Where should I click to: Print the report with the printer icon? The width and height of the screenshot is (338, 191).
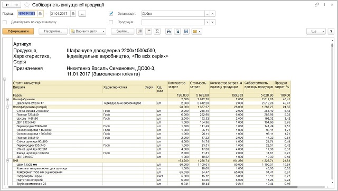pos(168,31)
